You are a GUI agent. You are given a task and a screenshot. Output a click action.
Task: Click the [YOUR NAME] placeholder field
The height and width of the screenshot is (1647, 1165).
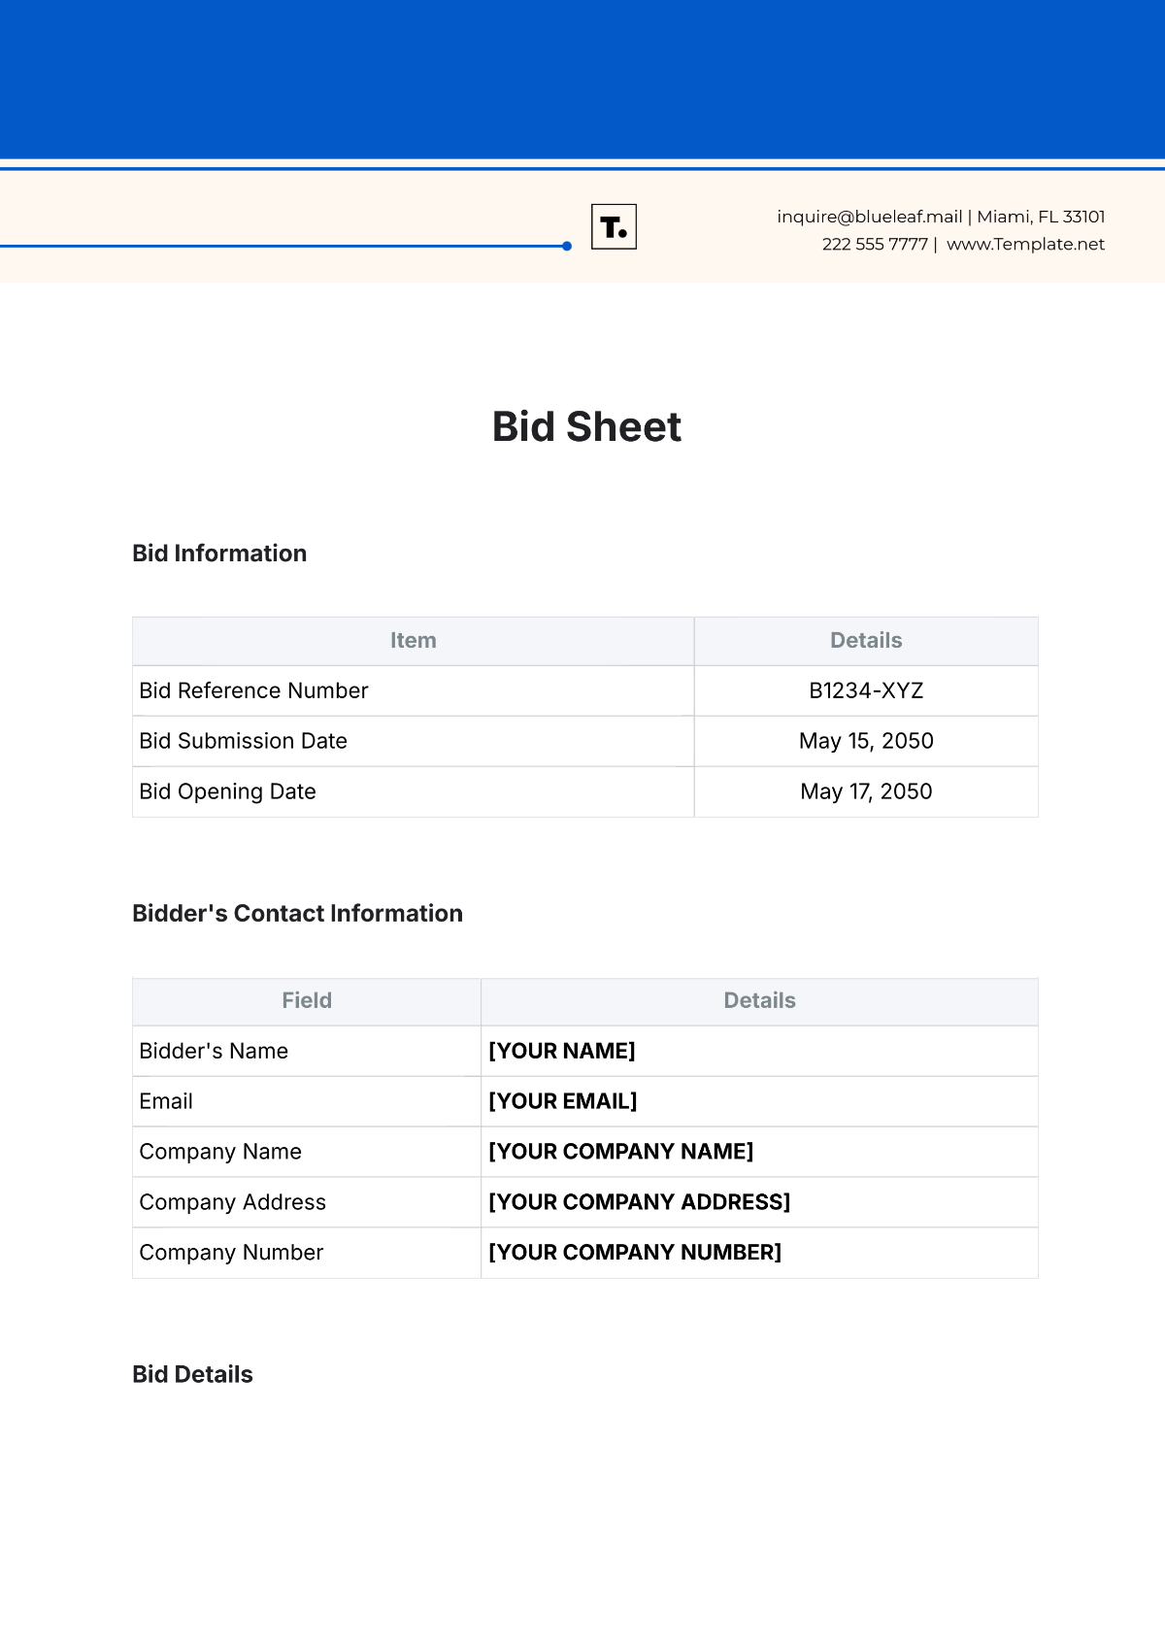tap(562, 1051)
